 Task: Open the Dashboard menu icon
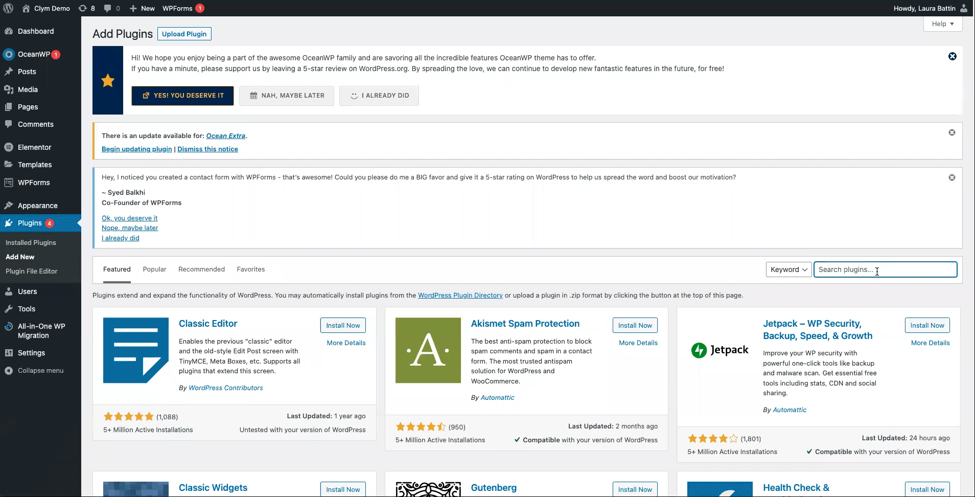click(x=9, y=31)
